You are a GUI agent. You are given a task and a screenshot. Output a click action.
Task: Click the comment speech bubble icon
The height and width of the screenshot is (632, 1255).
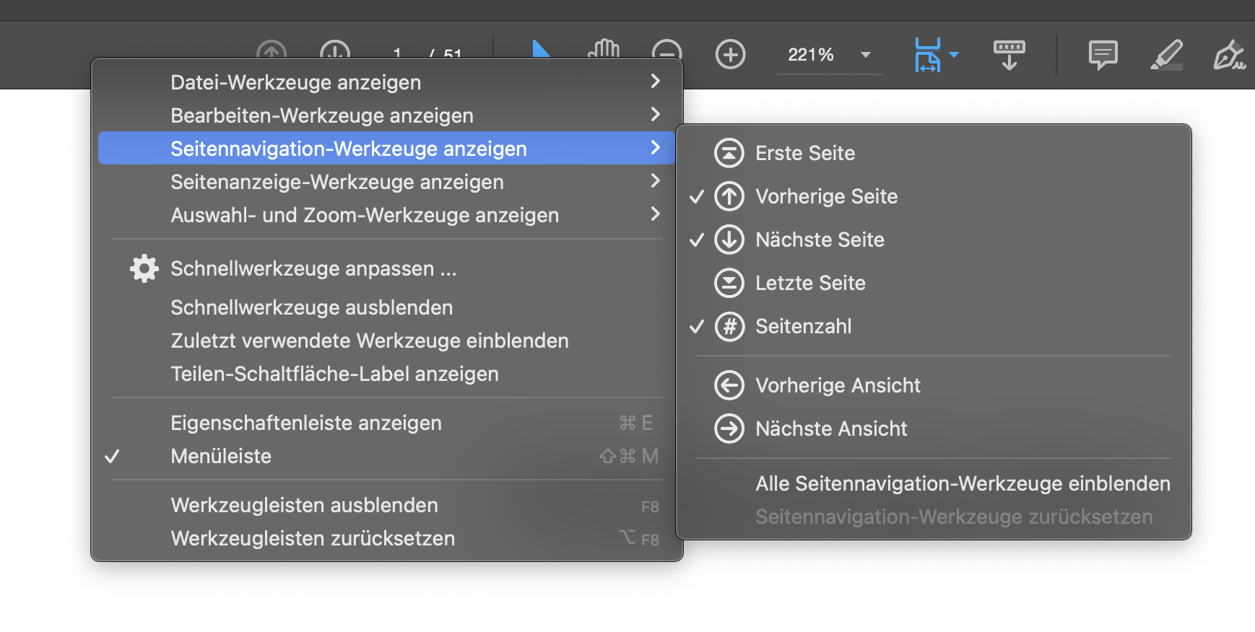pos(1103,55)
